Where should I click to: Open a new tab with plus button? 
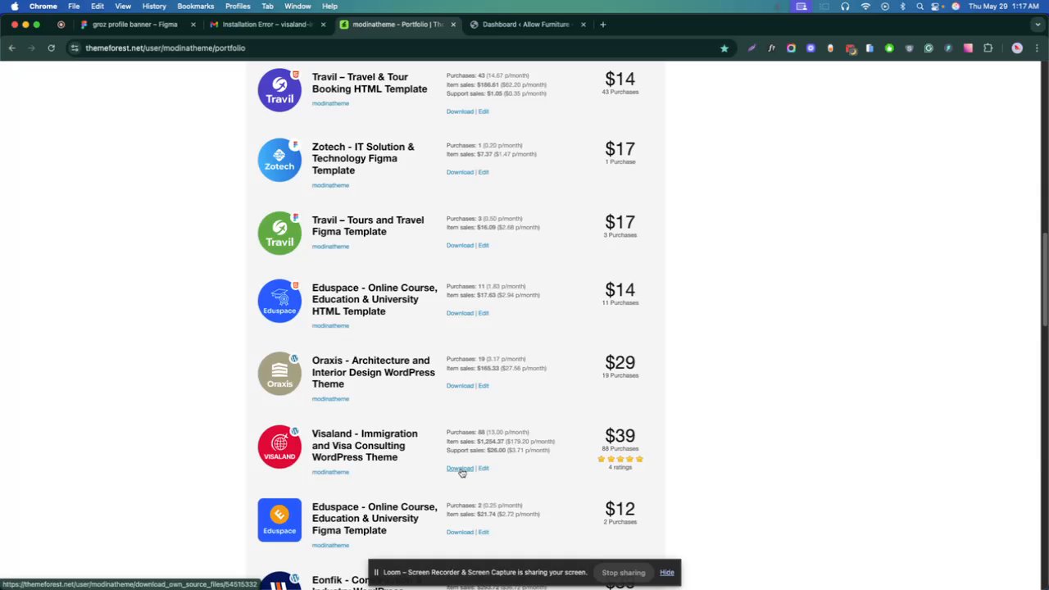point(602,25)
